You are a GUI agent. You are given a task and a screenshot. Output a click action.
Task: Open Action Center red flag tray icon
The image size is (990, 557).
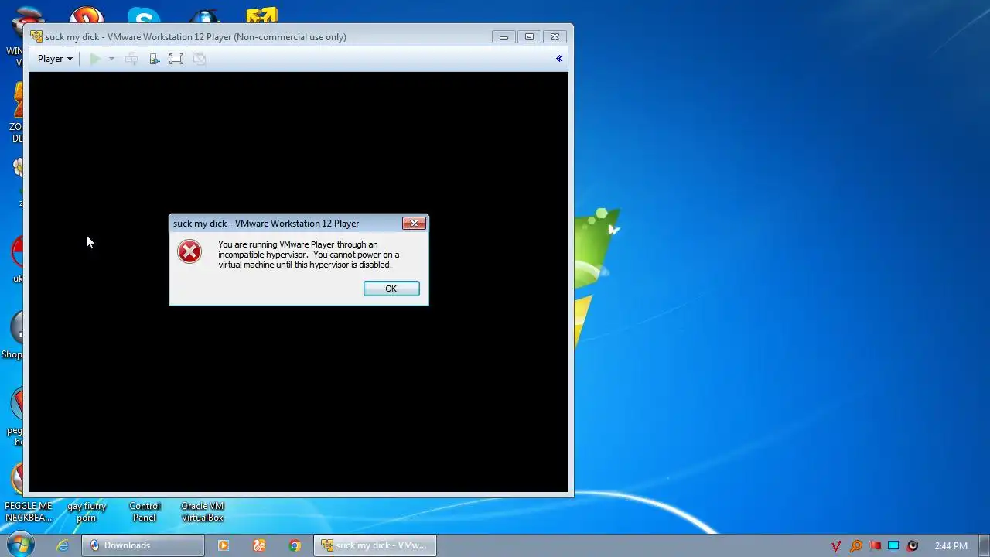click(x=876, y=546)
